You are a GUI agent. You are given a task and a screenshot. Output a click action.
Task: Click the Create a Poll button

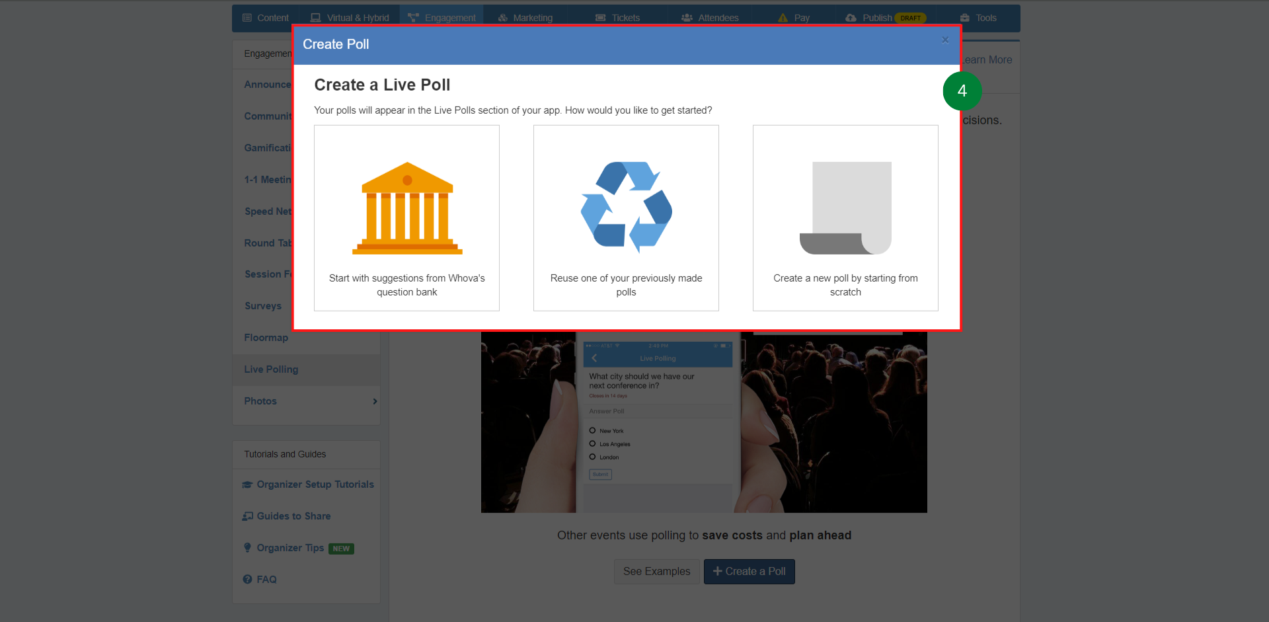point(749,571)
